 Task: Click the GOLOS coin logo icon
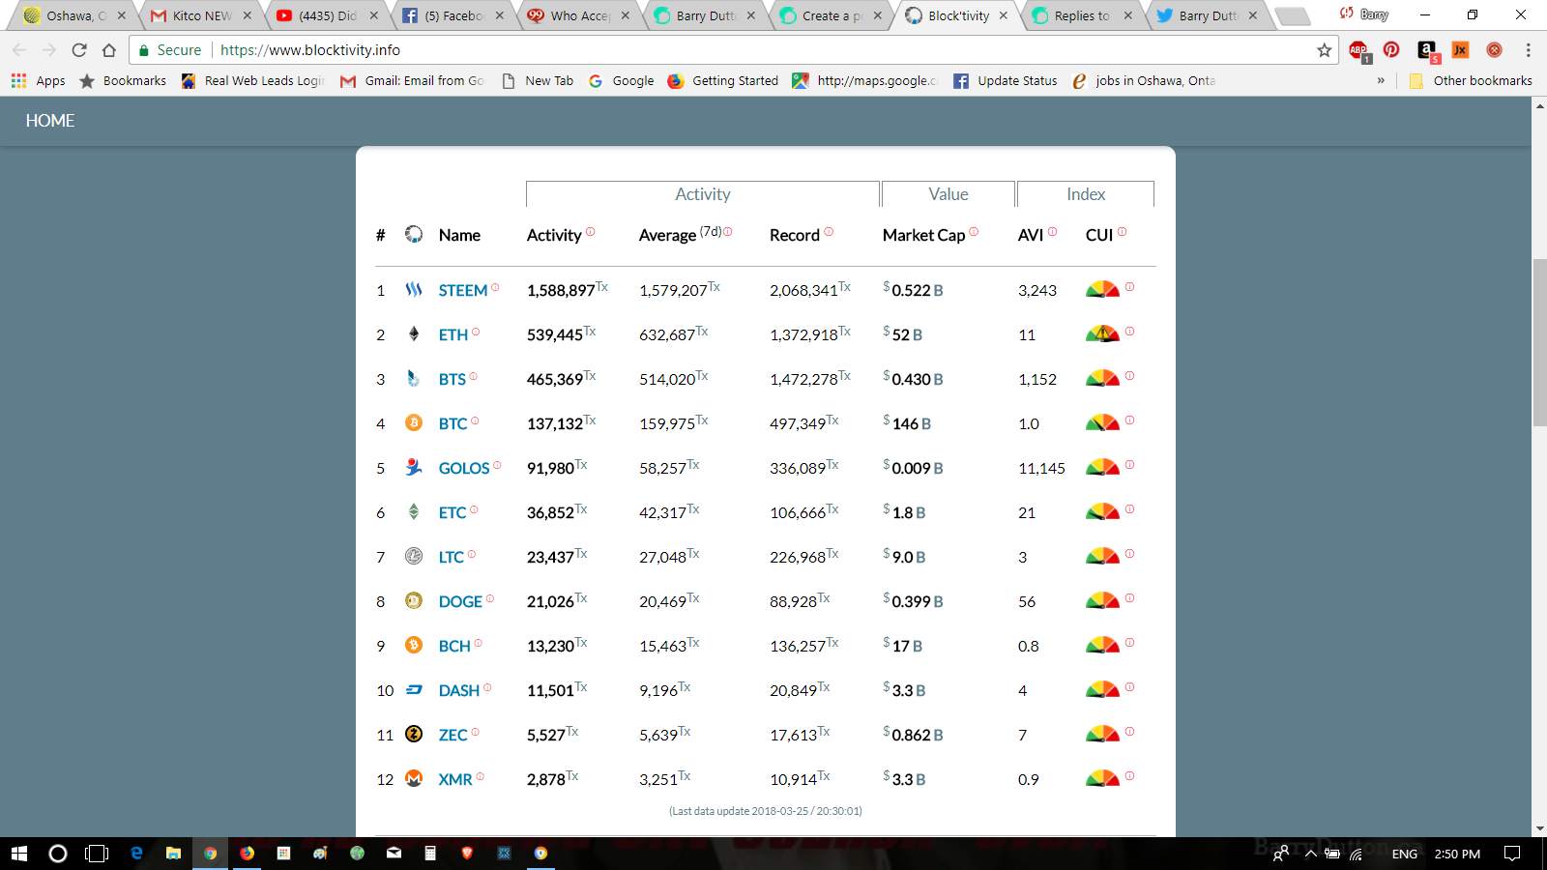[x=414, y=467]
